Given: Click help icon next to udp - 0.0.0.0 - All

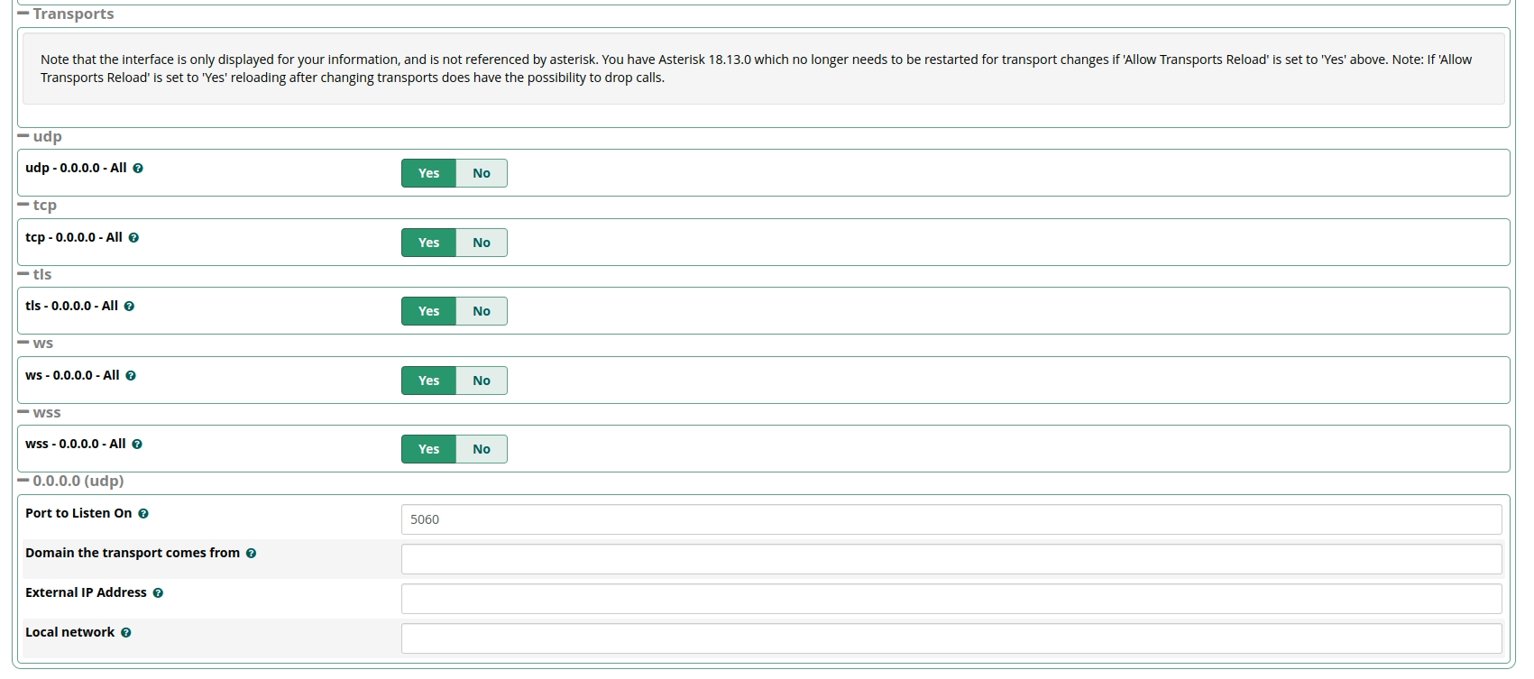Looking at the screenshot, I should click(x=138, y=169).
